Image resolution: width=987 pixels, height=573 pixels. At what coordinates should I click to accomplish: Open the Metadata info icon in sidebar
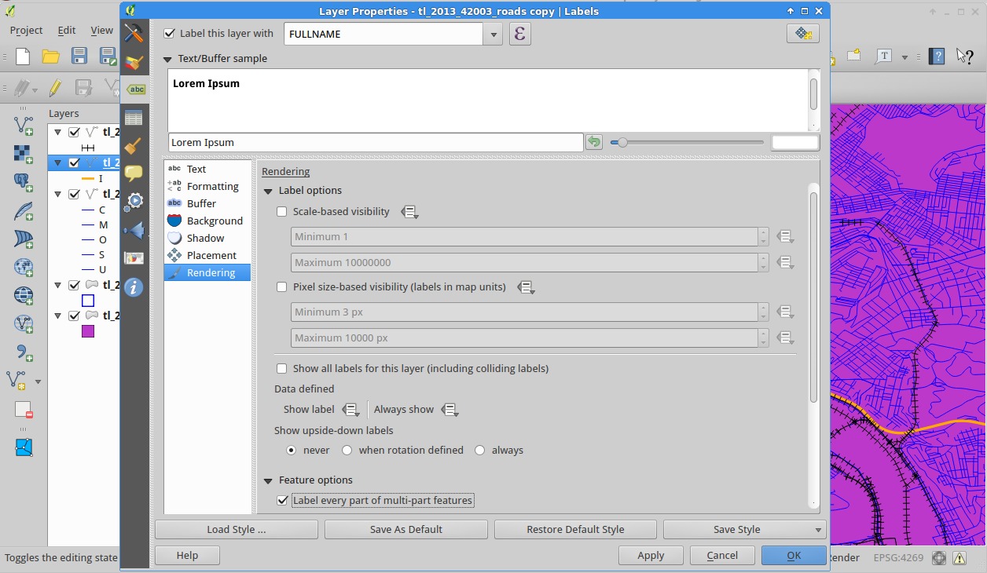point(134,287)
